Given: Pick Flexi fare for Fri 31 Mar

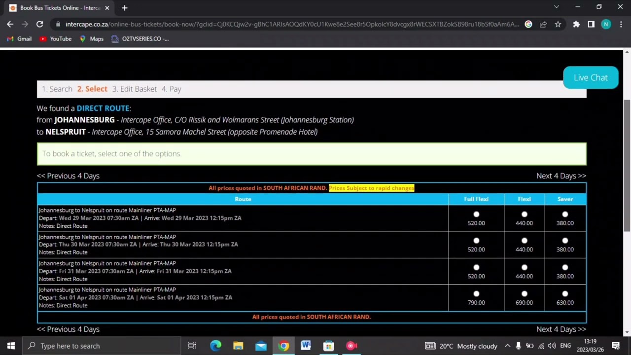Looking at the screenshot, I should pos(524,268).
